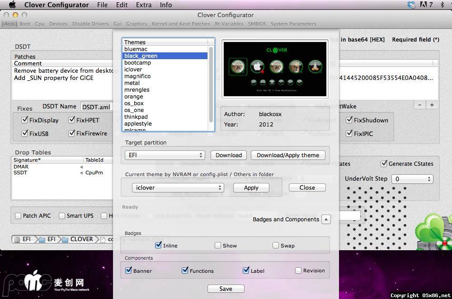Viewport: 452px width, 299px height.
Task: Click the Adobe updater menu bar icon
Action: click(424, 5)
